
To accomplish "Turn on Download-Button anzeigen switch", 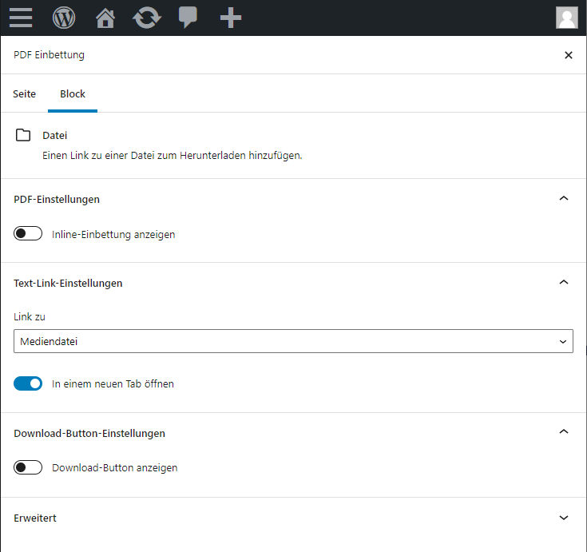I will pyautogui.click(x=28, y=467).
